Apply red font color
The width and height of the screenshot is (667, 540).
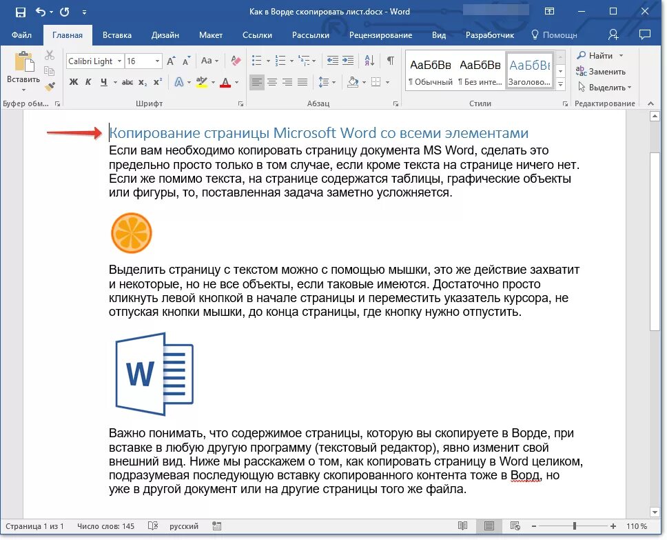tap(225, 82)
